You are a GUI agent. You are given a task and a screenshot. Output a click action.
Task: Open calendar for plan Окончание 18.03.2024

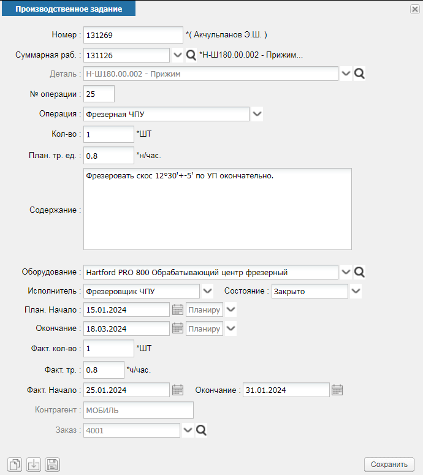point(178,329)
